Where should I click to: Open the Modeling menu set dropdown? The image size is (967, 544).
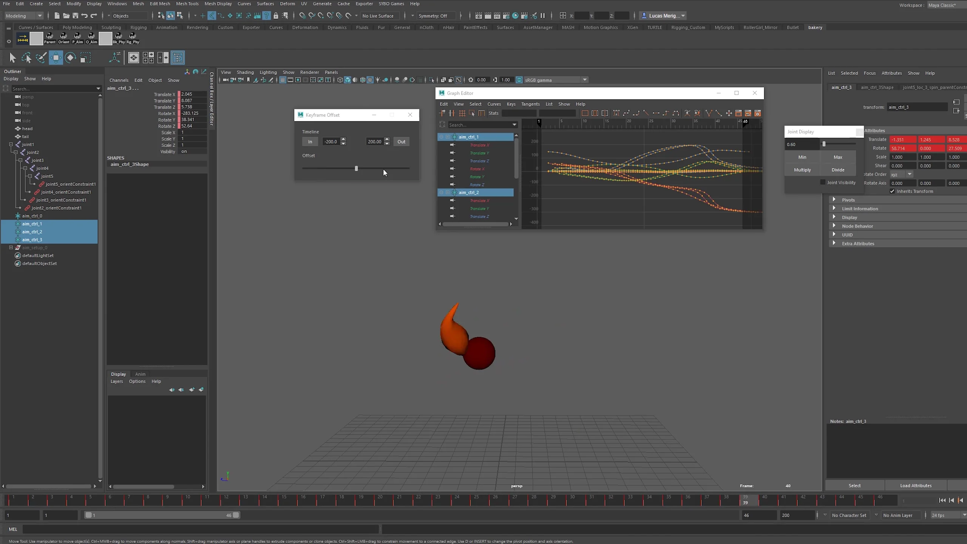point(23,15)
